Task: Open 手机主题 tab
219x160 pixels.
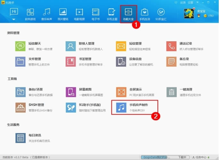Action: pyautogui.click(x=112, y=14)
